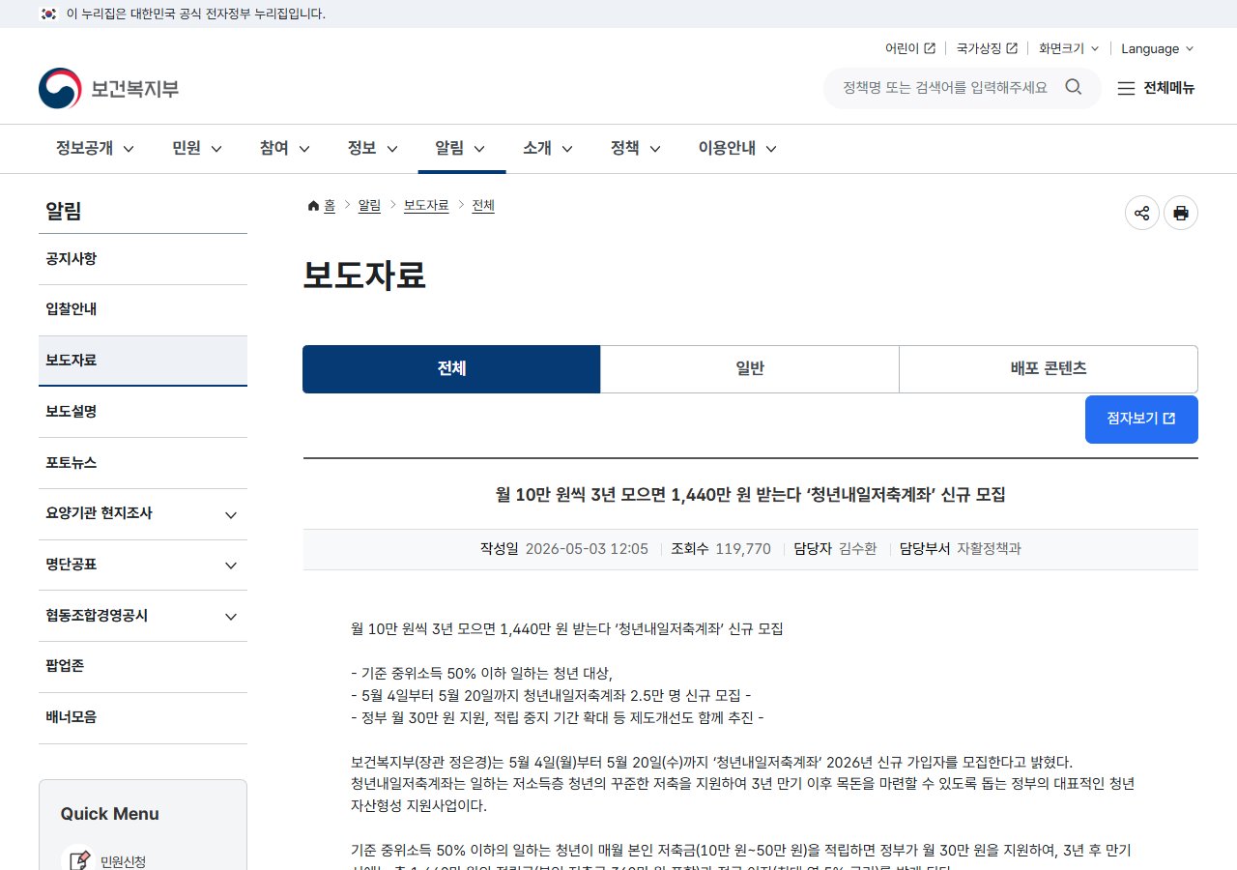This screenshot has width=1237, height=870.
Task: Expand the 소개 main menu
Action: click(548, 148)
